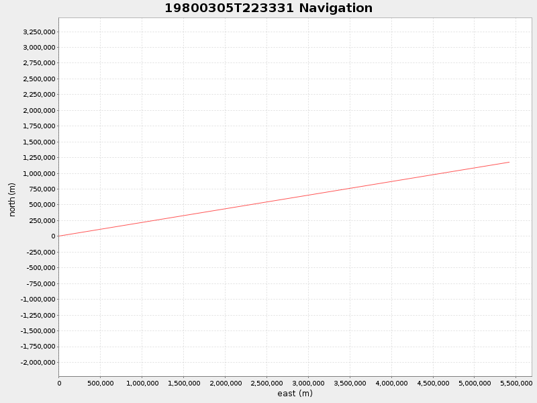The width and height of the screenshot is (537, 403).
Task: Click the '1,250,000' north axis tick label
Action: [x=39, y=158]
